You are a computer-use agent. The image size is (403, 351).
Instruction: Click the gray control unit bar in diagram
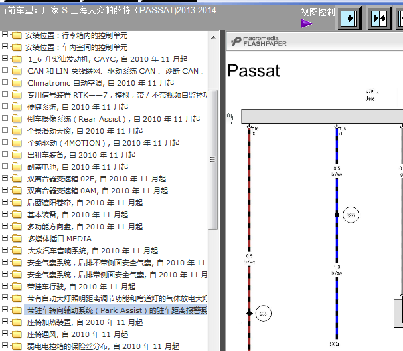click(322, 116)
